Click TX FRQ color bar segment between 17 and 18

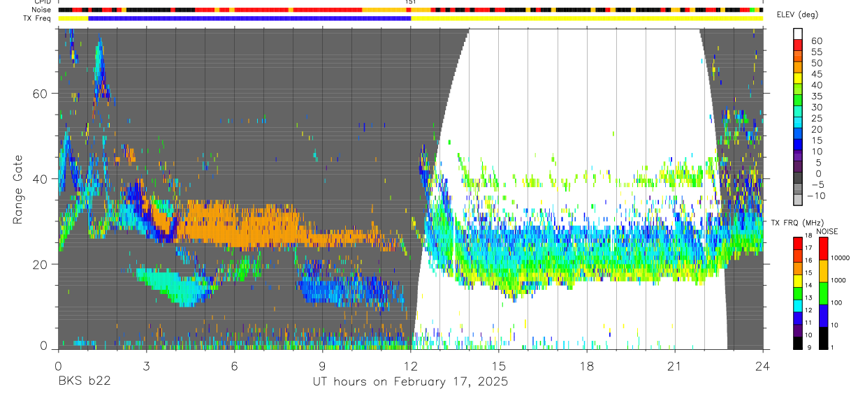(799, 242)
